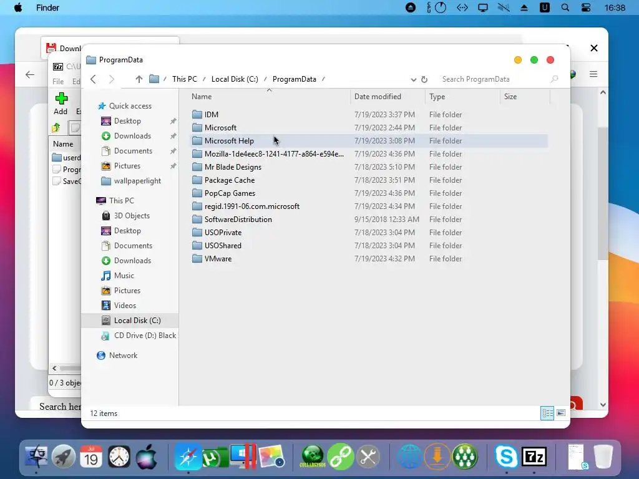The width and height of the screenshot is (639, 479).
Task: Sort by the Name column header
Action: pos(202,97)
